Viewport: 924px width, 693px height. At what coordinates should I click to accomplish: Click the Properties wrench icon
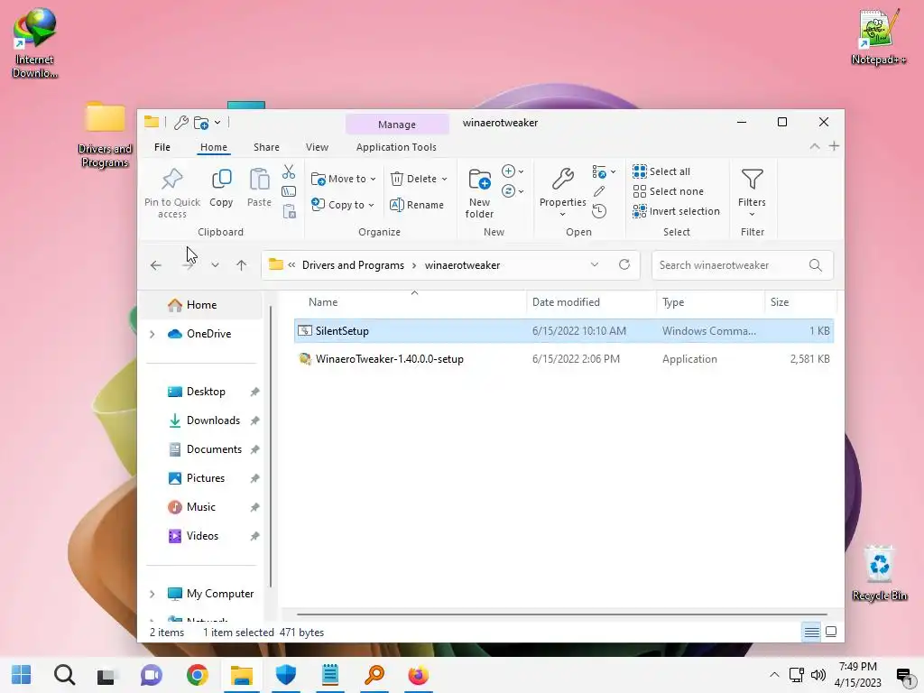[563, 179]
